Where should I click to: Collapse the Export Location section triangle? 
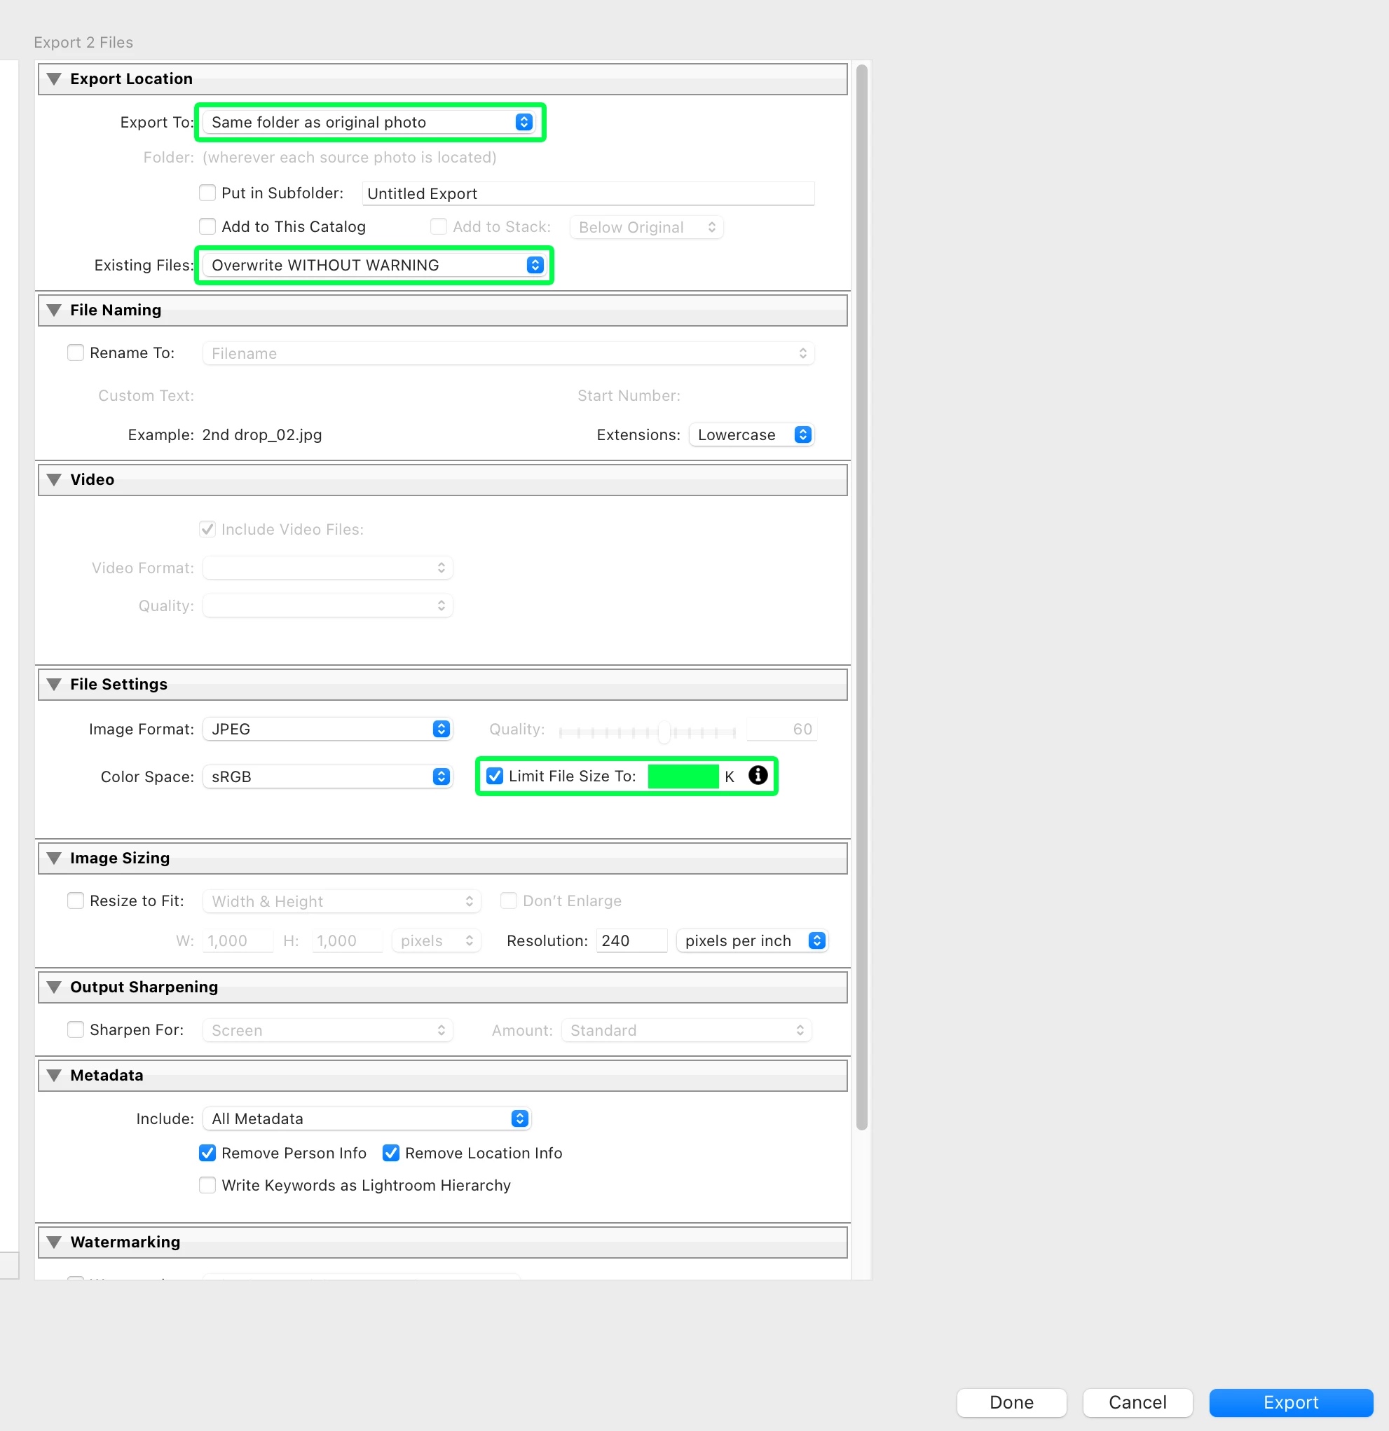point(54,79)
